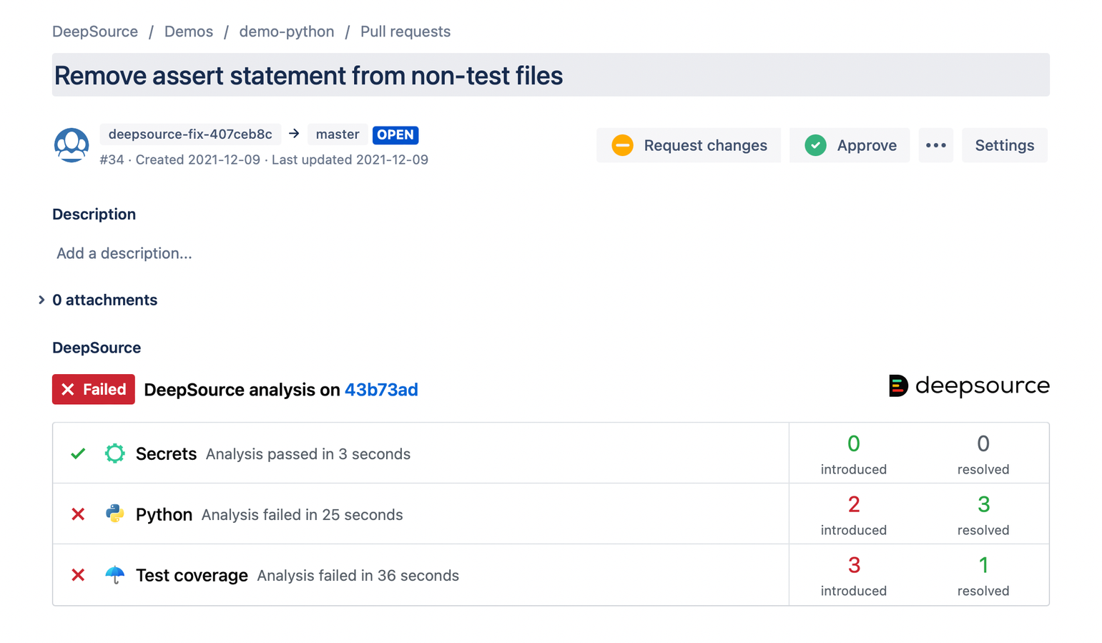Click the Description heading
1102x643 pixels.
click(94, 214)
